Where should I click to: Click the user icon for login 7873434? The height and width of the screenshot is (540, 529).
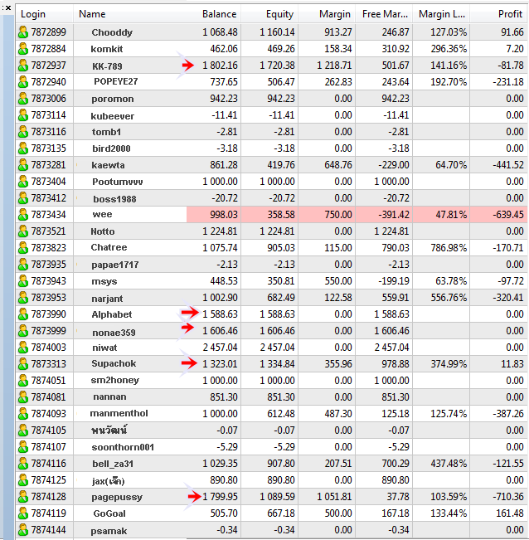[23, 215]
